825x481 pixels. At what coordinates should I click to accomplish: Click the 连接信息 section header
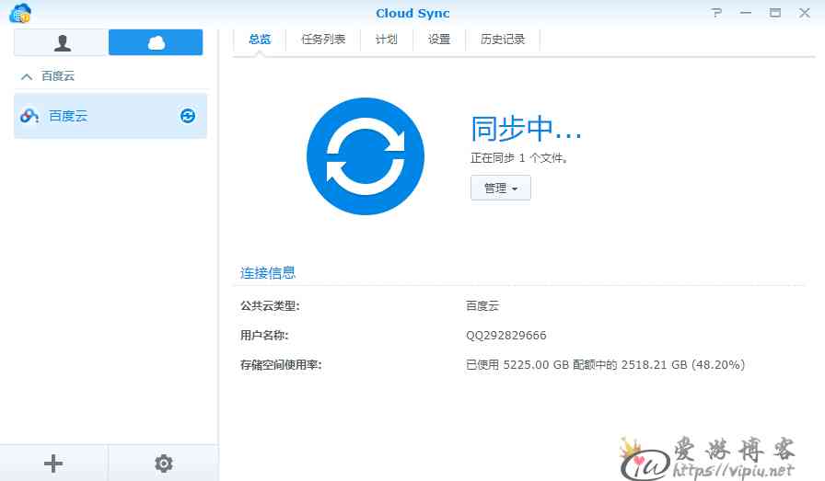268,273
